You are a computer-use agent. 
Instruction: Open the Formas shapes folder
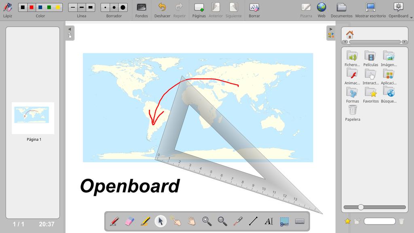(x=352, y=95)
